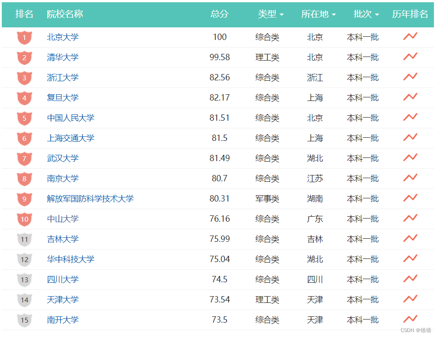
Task: Open the 南开大学 link
Action: 63,320
